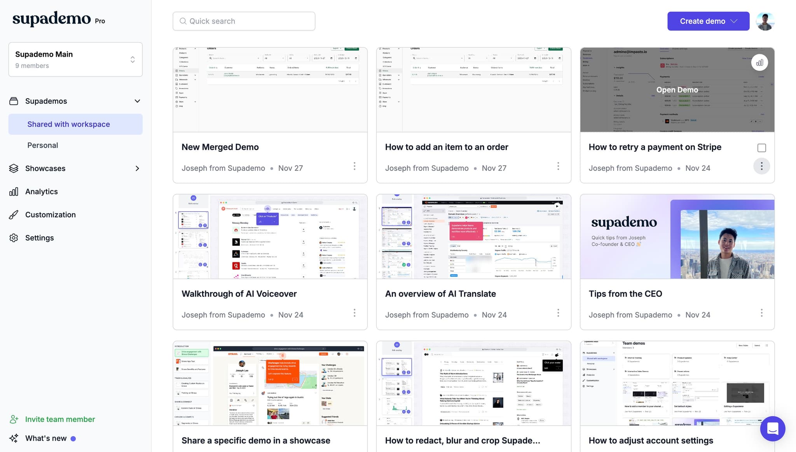Image resolution: width=796 pixels, height=452 pixels.
Task: Click the Customization paintbrush icon
Action: [x=14, y=215]
